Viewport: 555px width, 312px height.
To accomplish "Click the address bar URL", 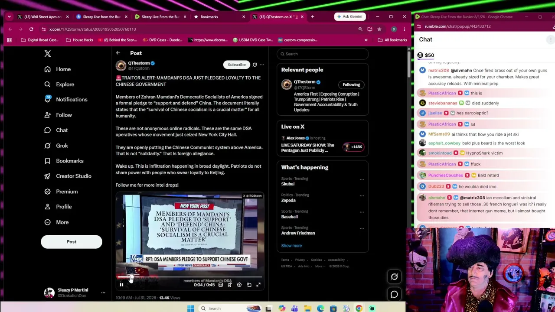I will tap(92, 29).
